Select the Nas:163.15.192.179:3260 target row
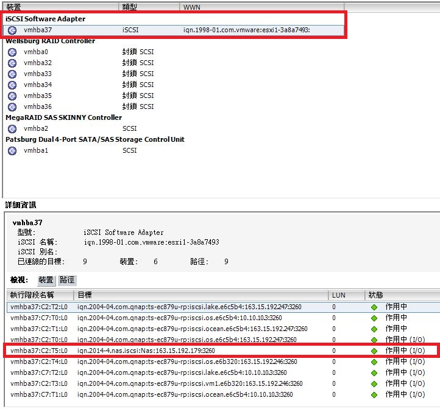440x409 pixels. (x=146, y=351)
